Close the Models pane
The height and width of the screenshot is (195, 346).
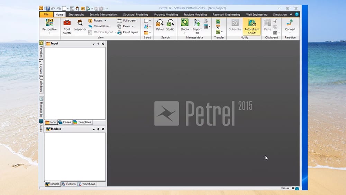coord(103,129)
